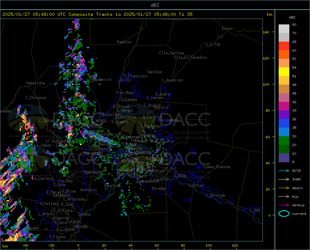
Task: Click the 'Tz 35' threshold text in header
Action: point(185,14)
